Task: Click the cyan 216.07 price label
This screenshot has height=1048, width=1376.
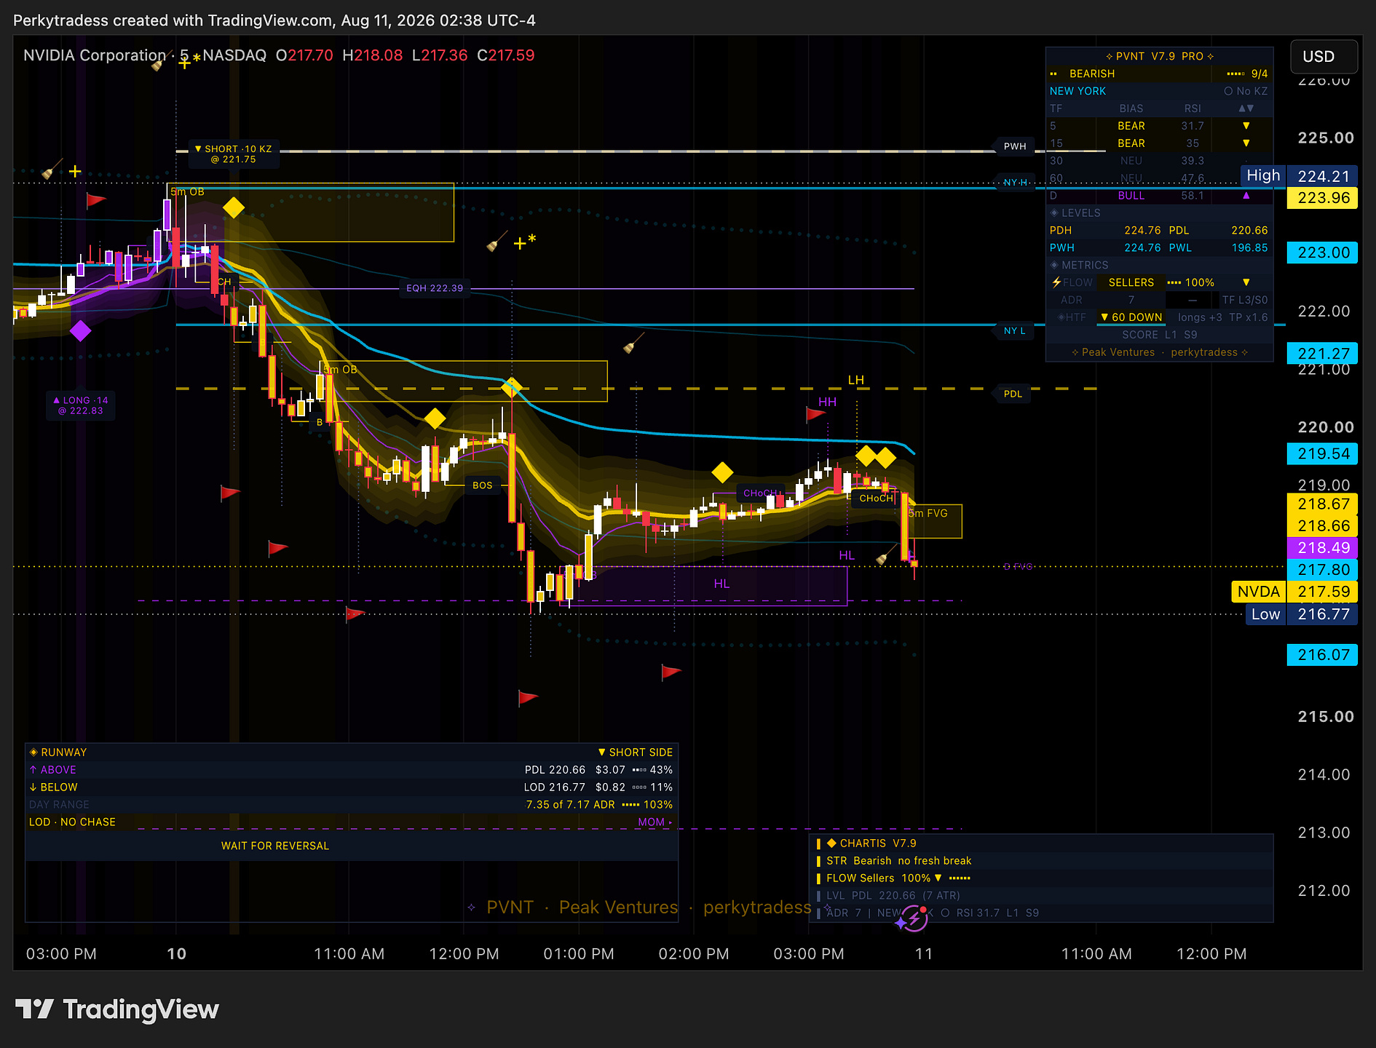Action: click(x=1323, y=654)
